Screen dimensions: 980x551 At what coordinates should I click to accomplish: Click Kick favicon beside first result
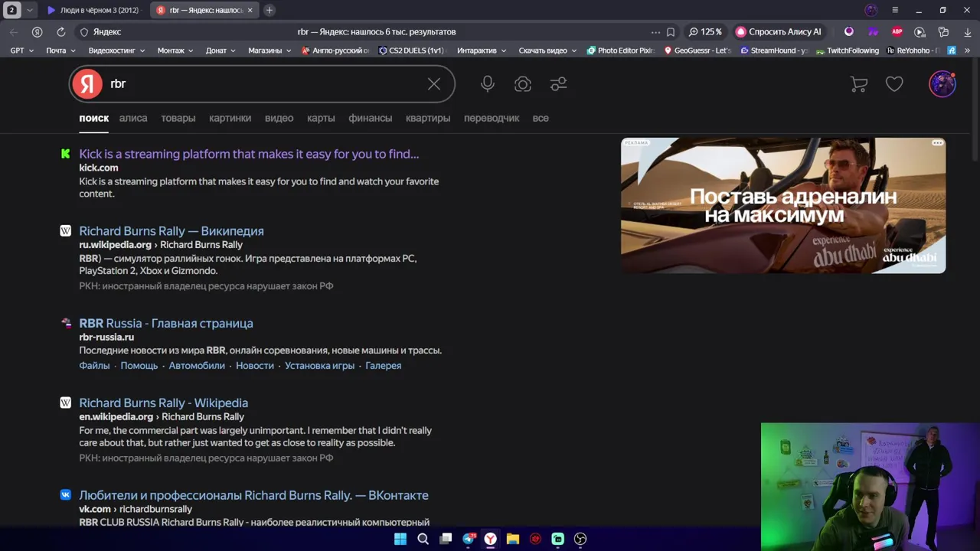[66, 154]
